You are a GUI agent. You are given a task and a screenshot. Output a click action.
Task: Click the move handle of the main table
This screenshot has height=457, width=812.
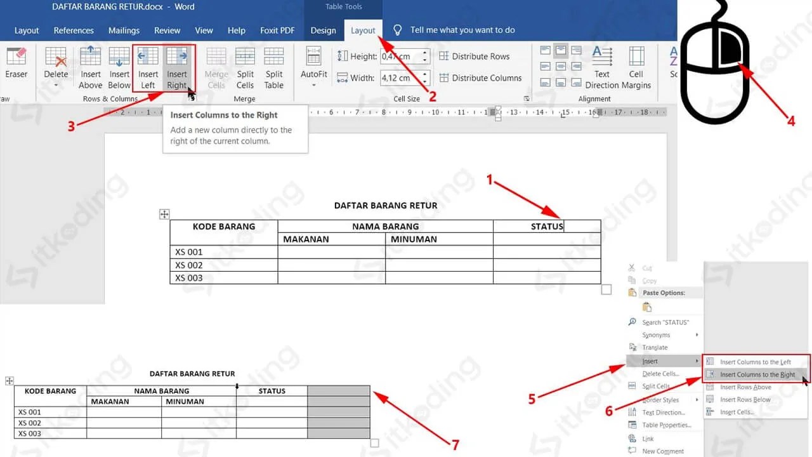(164, 215)
